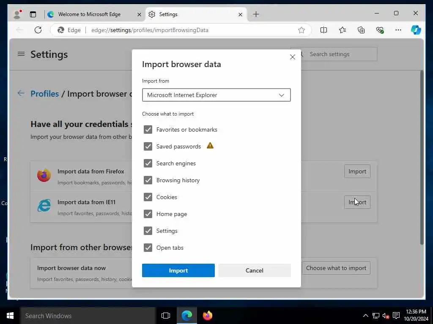The image size is (433, 324).
Task: Open the Copilot sidebar icon
Action: point(416,30)
